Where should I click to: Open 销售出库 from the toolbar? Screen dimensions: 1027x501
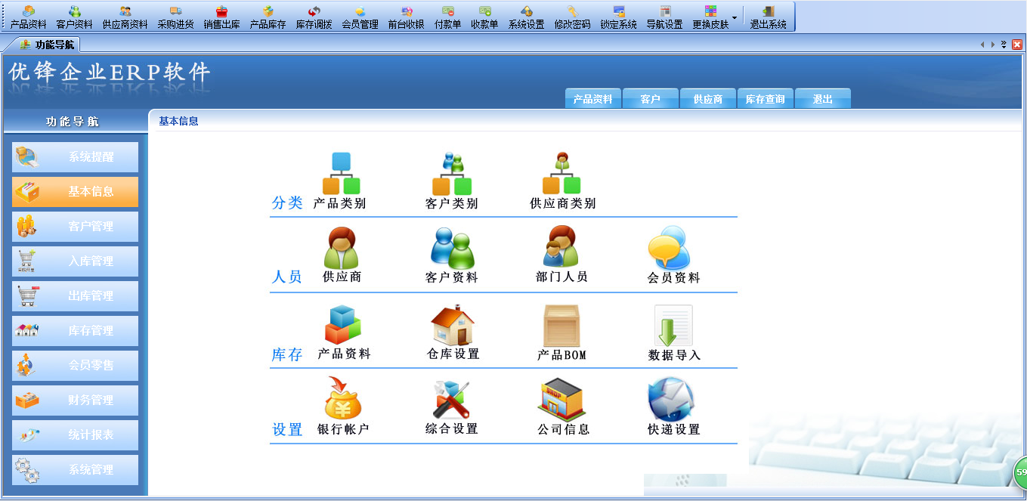(221, 17)
